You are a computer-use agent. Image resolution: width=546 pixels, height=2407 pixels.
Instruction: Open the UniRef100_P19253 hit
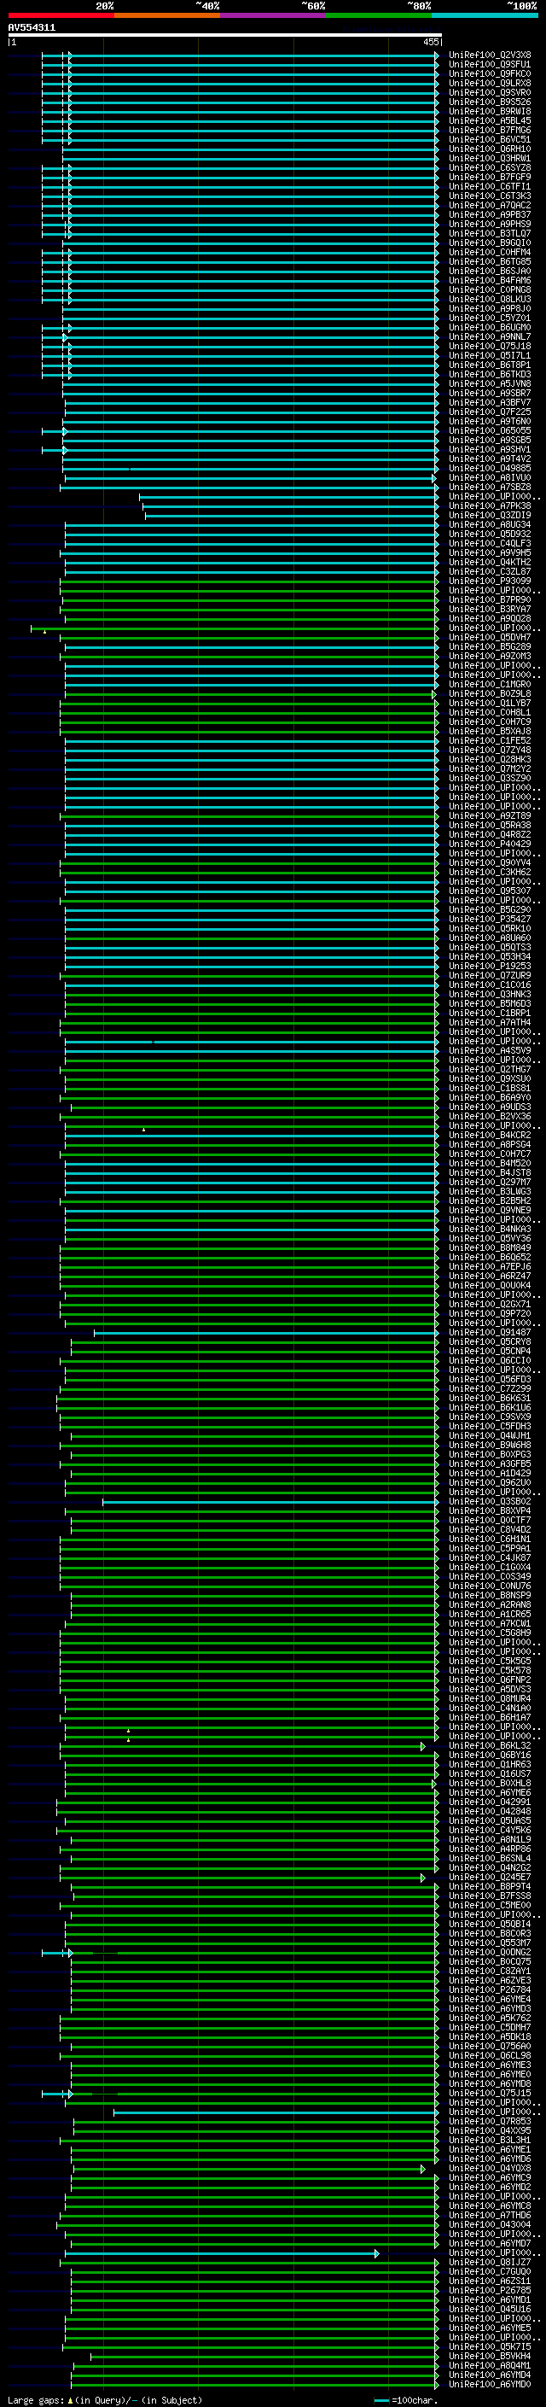point(490,967)
